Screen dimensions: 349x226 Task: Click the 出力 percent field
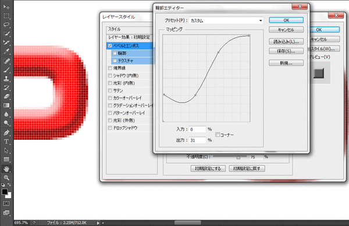[x=197, y=140]
